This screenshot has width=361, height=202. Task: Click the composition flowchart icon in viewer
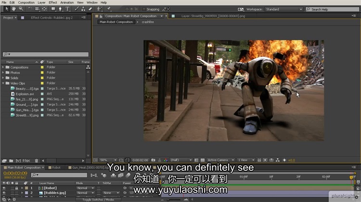click(x=278, y=160)
